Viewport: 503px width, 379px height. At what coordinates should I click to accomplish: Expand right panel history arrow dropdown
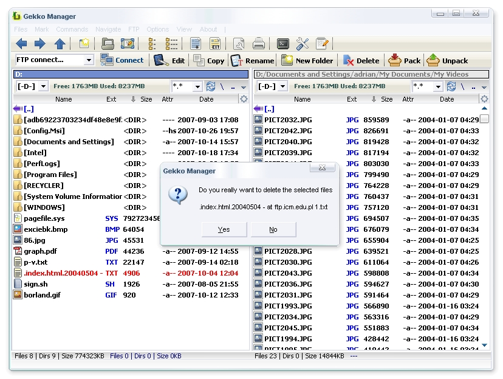coord(484,87)
